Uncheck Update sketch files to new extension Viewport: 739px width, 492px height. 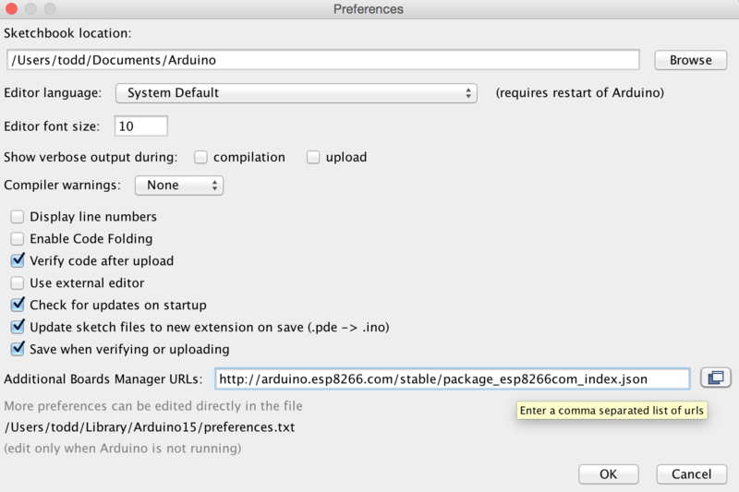(18, 327)
